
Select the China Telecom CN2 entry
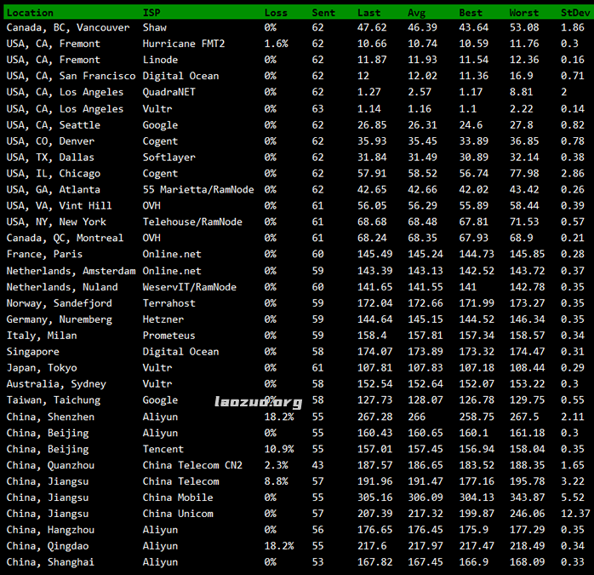(192, 465)
